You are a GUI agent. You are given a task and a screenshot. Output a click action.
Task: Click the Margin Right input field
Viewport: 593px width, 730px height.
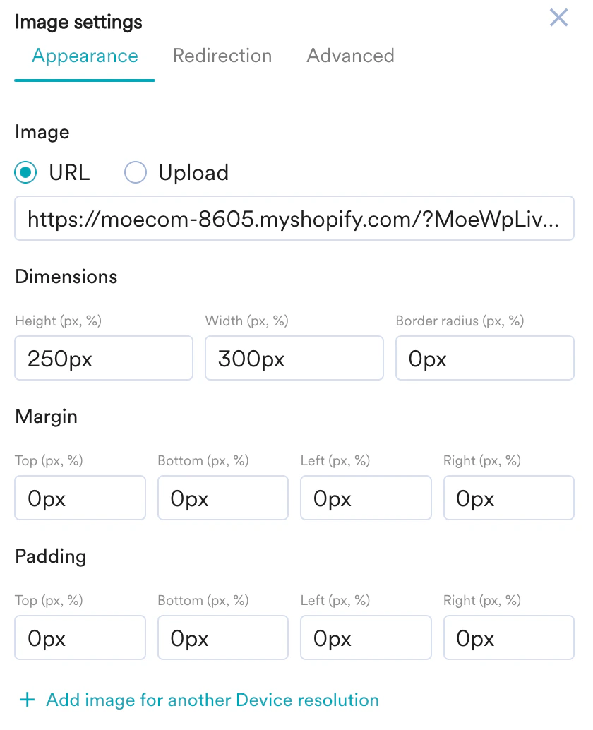click(508, 498)
